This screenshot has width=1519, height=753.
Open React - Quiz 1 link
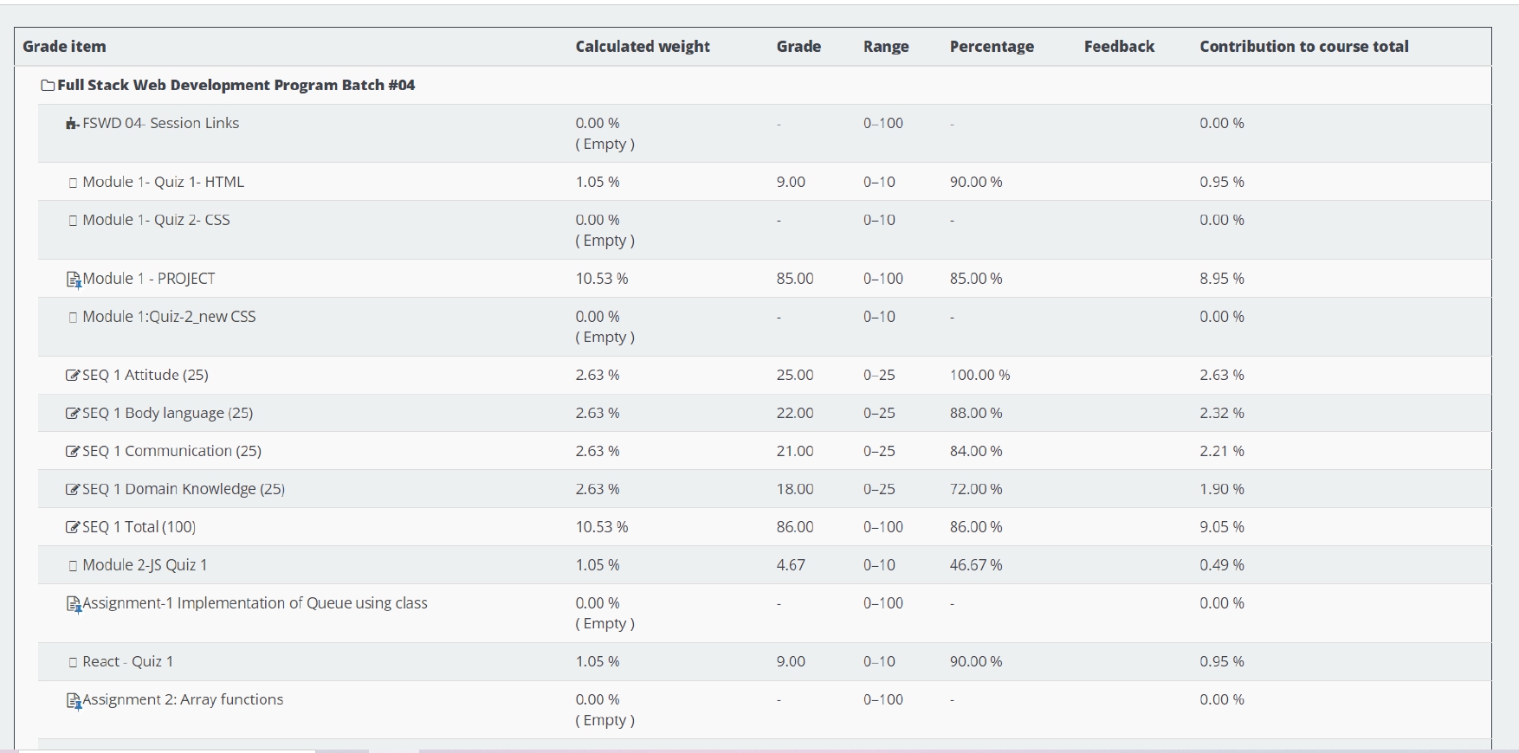point(127,662)
